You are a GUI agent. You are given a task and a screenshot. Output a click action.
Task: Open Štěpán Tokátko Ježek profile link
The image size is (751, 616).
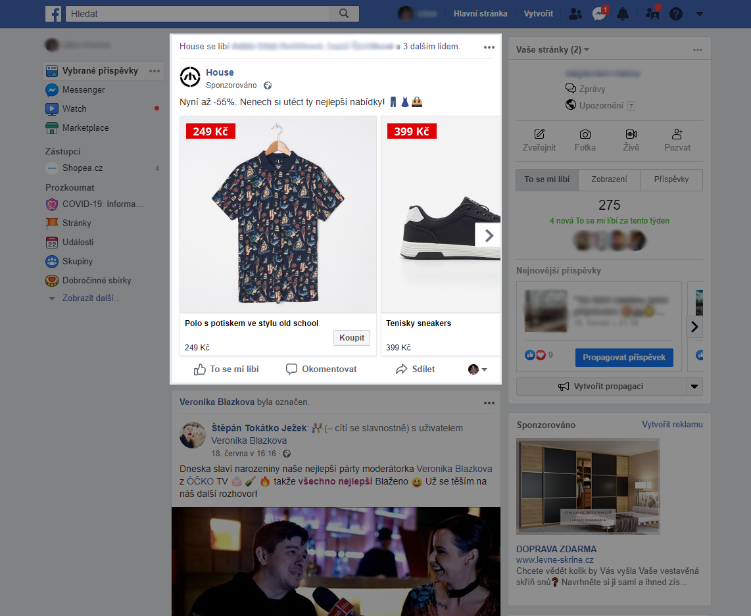259,428
